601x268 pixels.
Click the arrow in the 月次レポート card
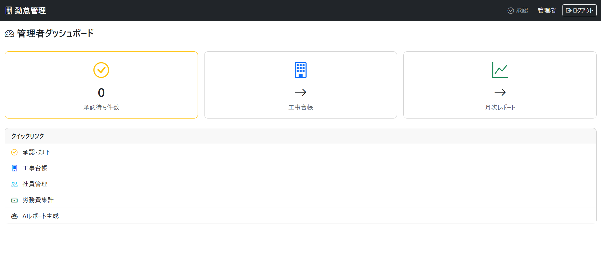pos(500,92)
